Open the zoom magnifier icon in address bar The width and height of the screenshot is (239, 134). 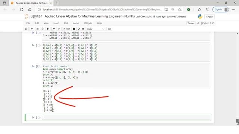[173, 10]
